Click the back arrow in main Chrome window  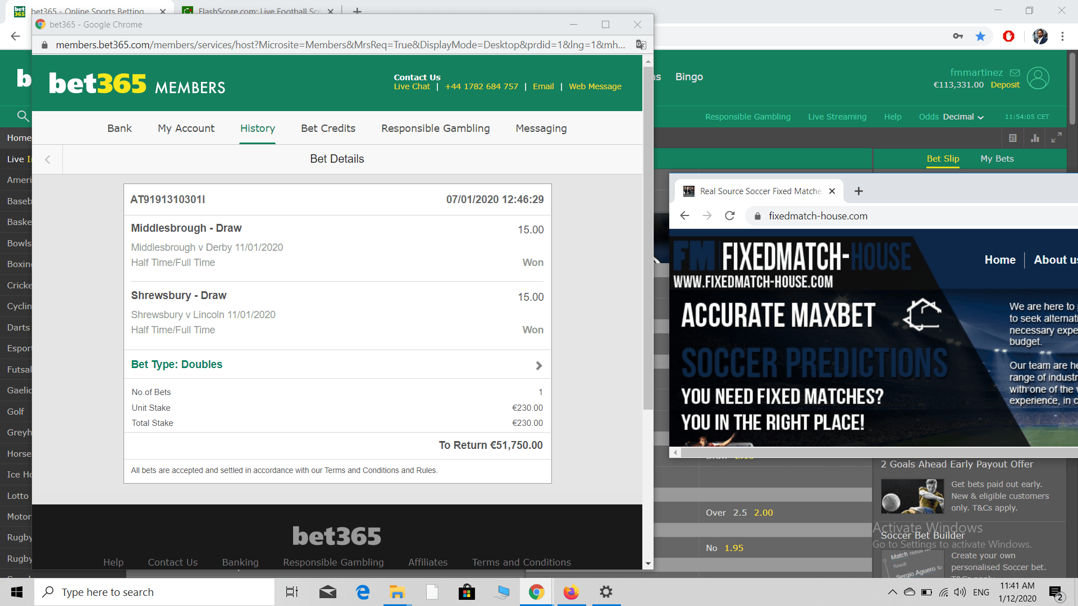coord(15,36)
